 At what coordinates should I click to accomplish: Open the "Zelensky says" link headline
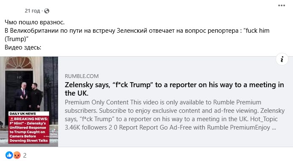pos(174,89)
